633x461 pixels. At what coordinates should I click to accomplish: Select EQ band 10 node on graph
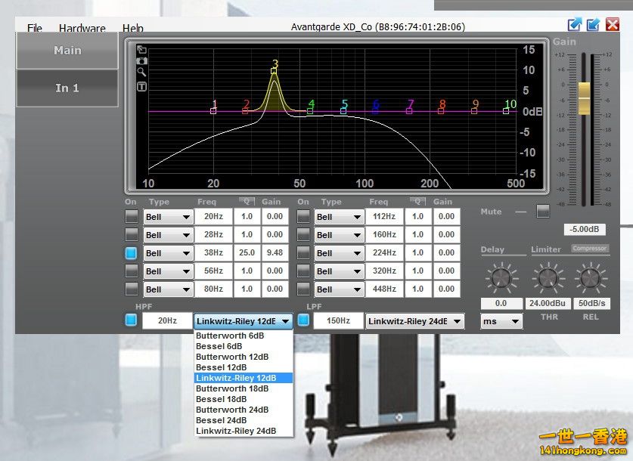(x=506, y=111)
